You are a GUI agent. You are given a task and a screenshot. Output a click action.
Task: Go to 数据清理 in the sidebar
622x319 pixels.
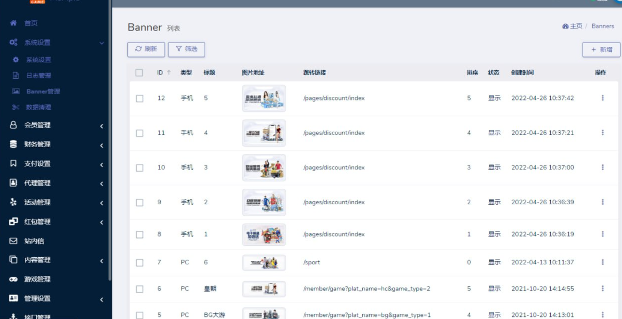click(x=38, y=108)
